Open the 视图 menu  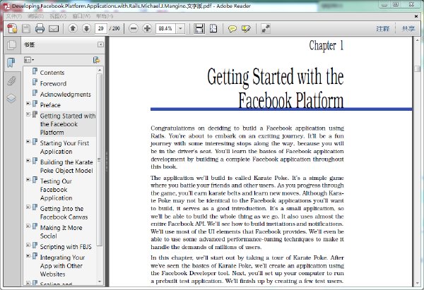[58, 16]
